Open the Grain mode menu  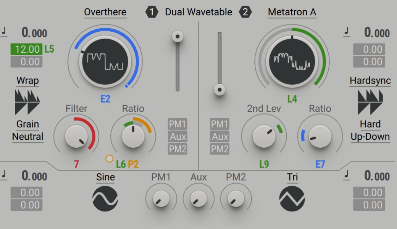[x=27, y=124]
